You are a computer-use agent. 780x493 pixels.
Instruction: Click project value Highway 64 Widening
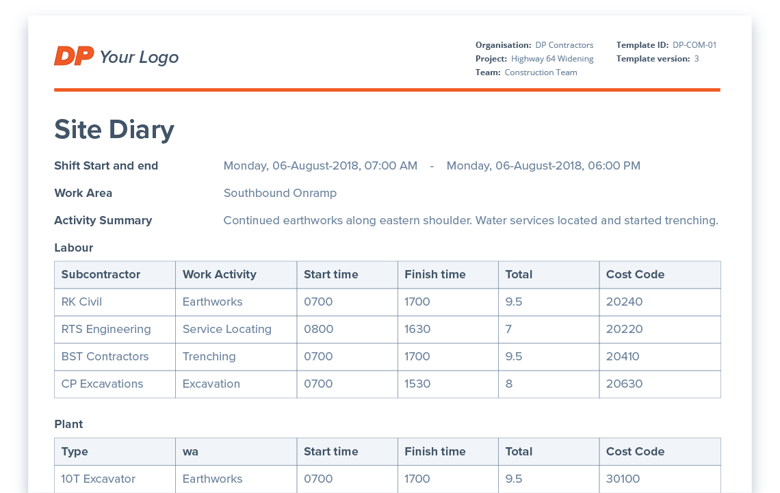tap(552, 59)
